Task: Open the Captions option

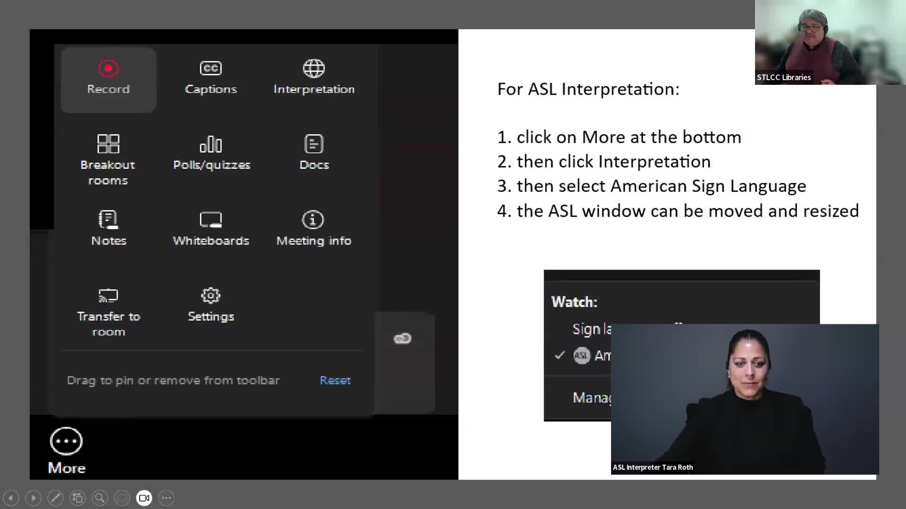Action: point(210,78)
